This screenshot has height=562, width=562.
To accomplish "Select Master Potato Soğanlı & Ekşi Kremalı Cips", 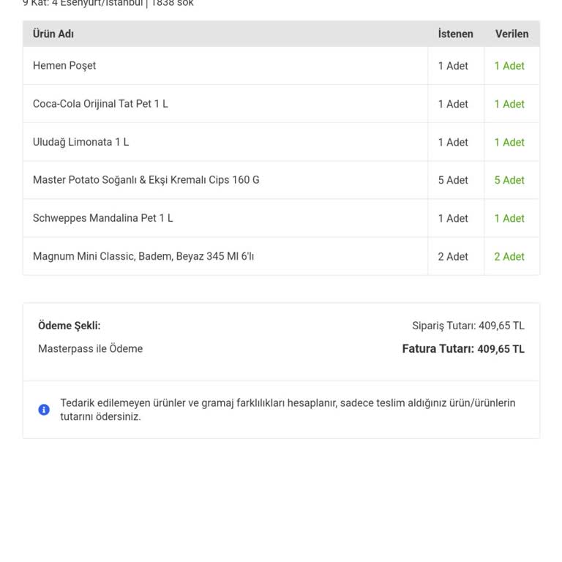I will [146, 180].
